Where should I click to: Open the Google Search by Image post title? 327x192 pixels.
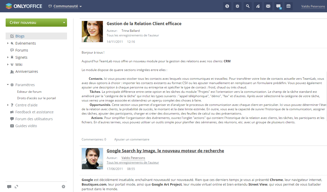[165, 151]
